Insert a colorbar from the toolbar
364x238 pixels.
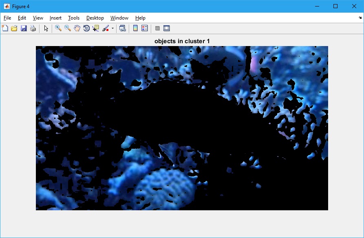tap(135, 28)
